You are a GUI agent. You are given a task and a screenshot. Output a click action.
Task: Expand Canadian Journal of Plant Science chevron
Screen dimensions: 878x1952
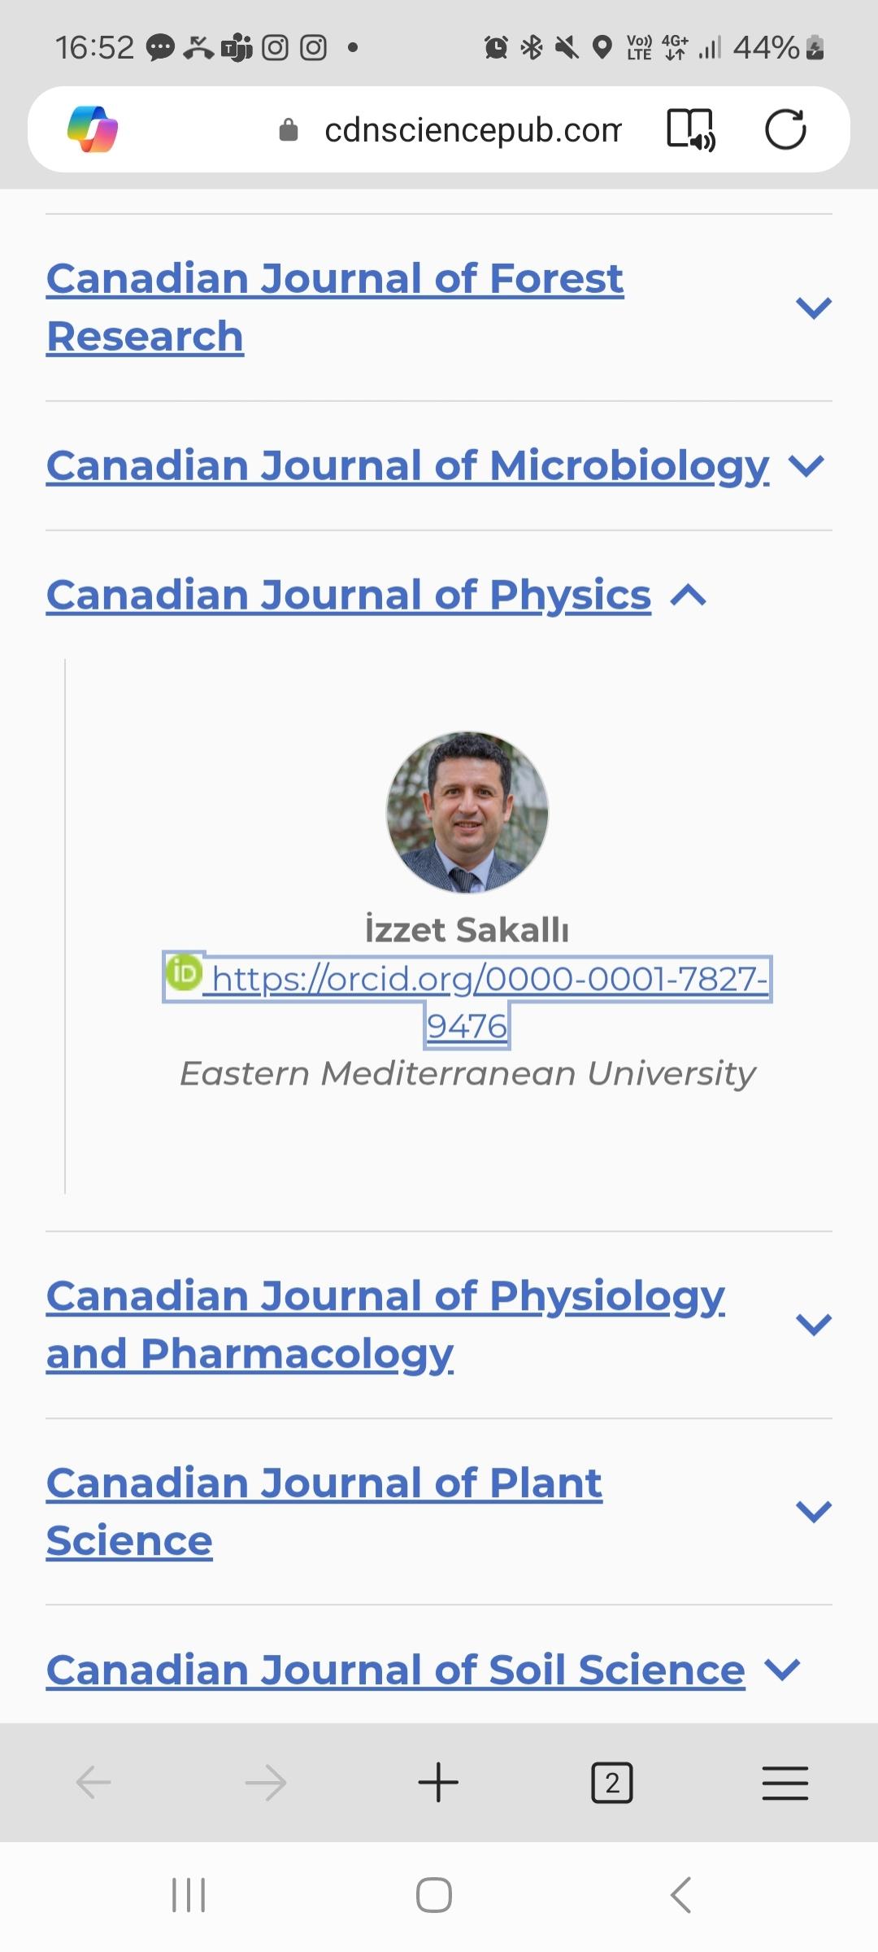pyautogui.click(x=813, y=1511)
